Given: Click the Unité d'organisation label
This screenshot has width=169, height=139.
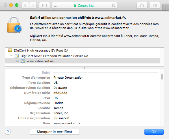Looking at the screenshot, I should 34,118.
